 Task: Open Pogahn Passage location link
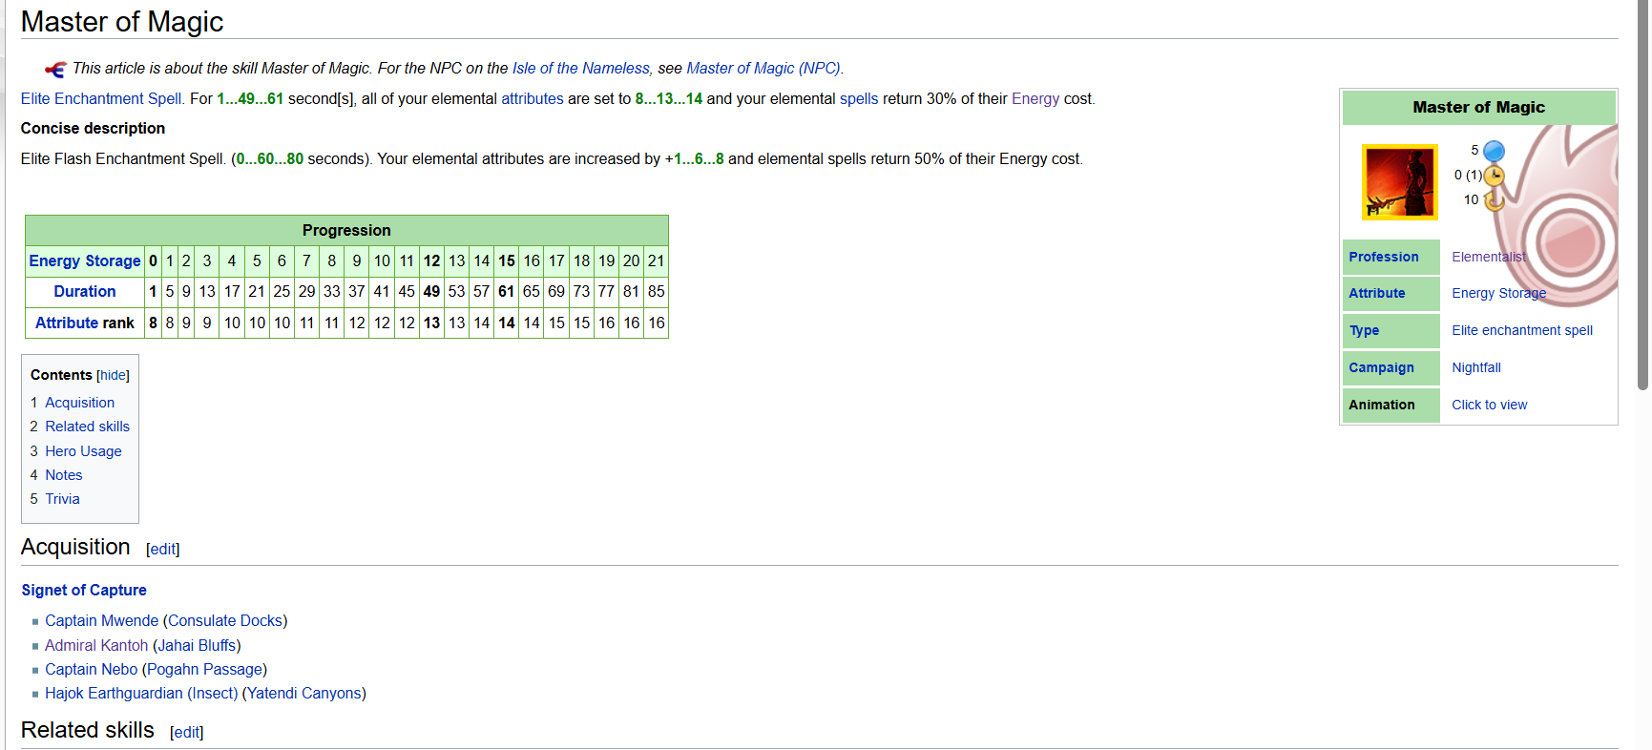pos(204,670)
